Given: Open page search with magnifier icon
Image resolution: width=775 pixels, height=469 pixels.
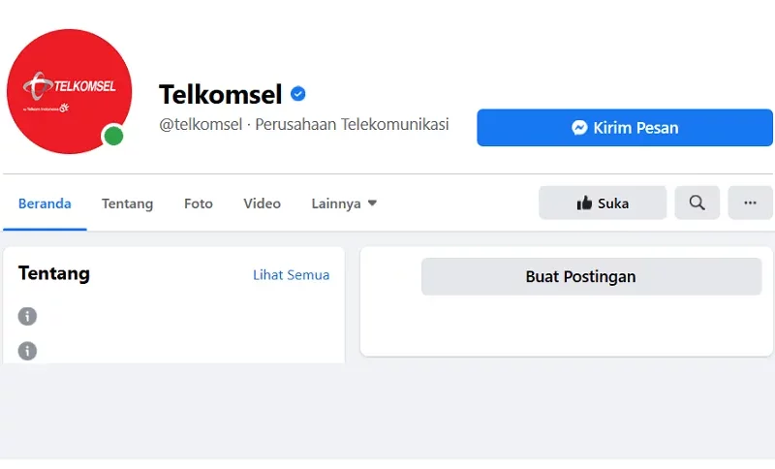Looking at the screenshot, I should pos(697,203).
